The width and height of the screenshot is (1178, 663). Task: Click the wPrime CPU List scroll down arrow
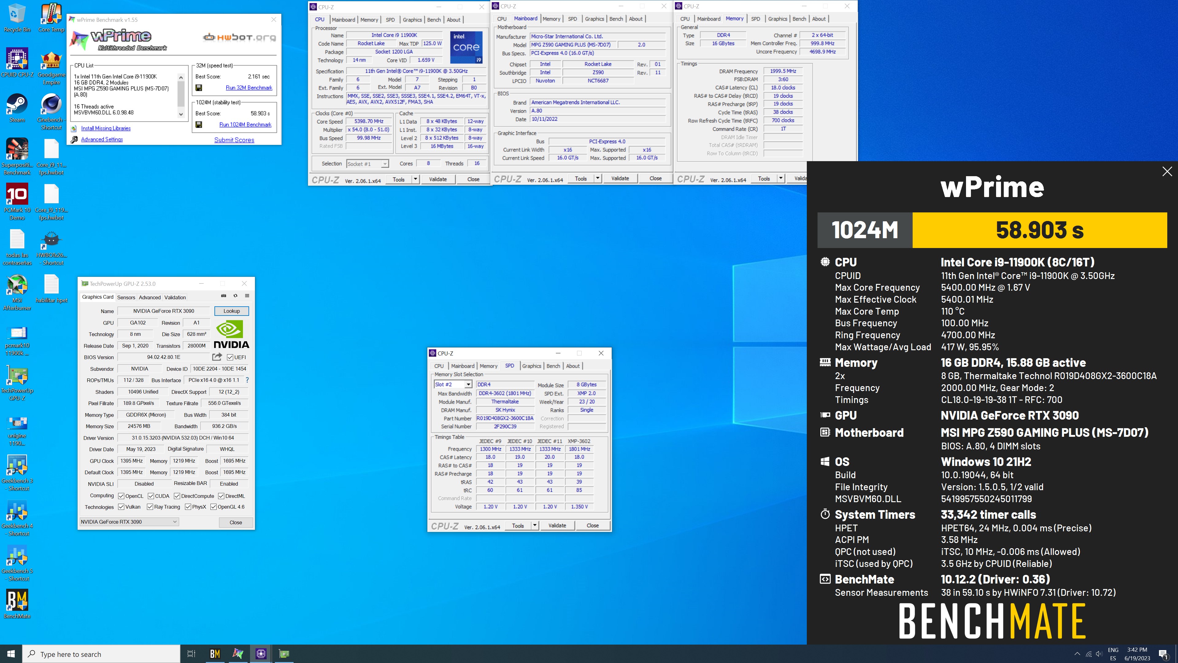(181, 114)
